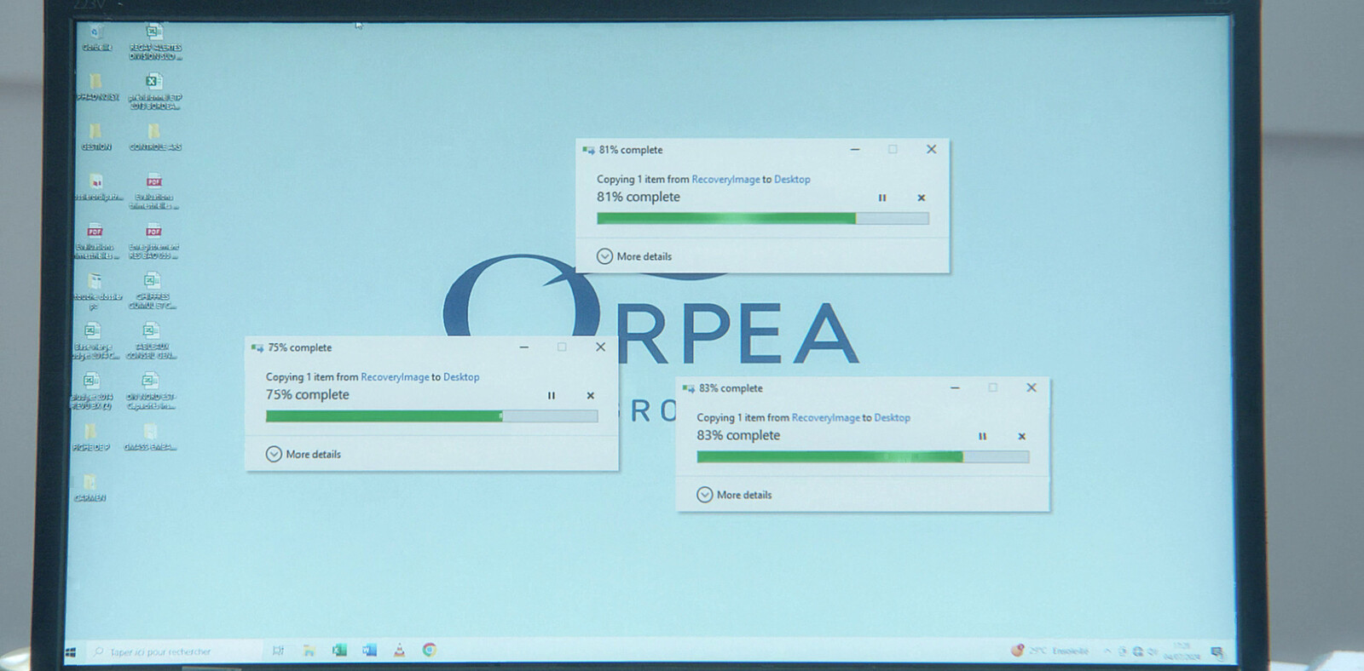Open RecoveryImage link in 81% complete dialog
This screenshot has width=1364, height=671.
(725, 180)
